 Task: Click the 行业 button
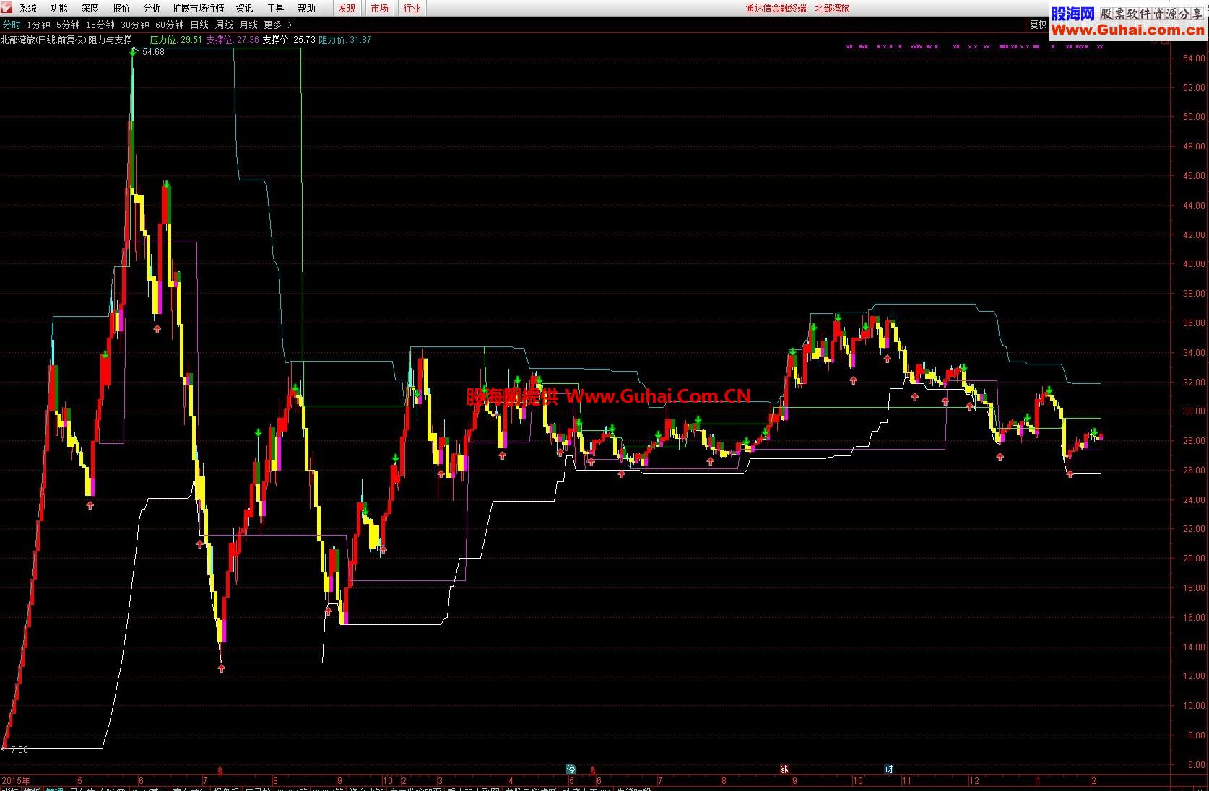pos(412,8)
